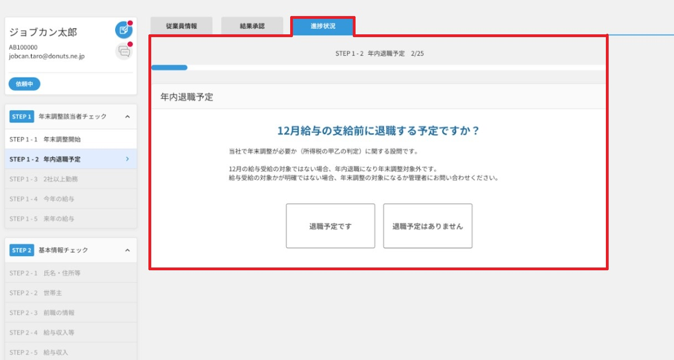Viewport: 674px width, 360px height.
Task: Click the name ジョブカン太郎
Action: (43, 32)
